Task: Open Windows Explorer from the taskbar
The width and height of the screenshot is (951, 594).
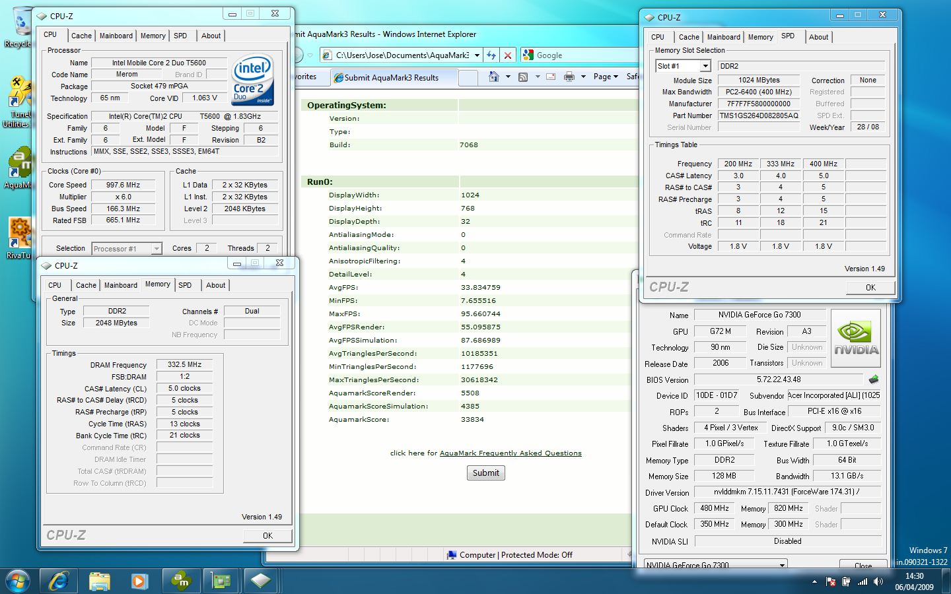Action: (100, 581)
